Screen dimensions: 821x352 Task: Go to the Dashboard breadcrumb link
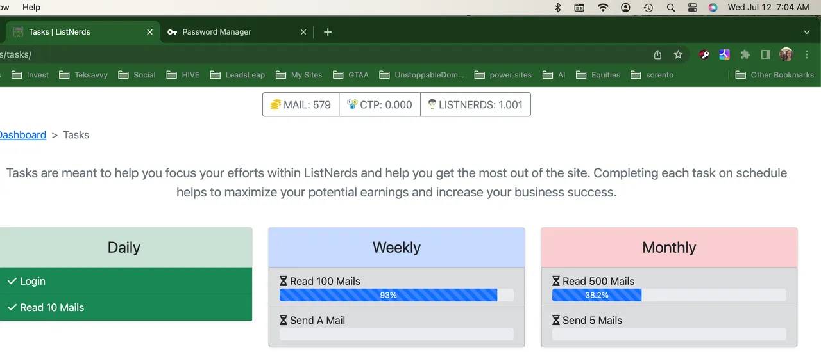pyautogui.click(x=22, y=135)
